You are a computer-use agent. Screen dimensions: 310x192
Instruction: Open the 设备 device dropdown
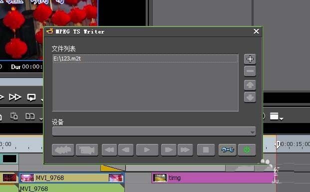pos(154,131)
